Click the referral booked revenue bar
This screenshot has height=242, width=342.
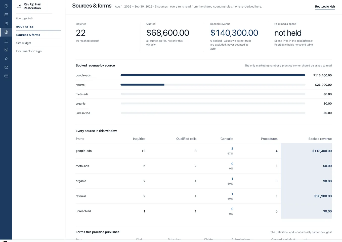tap(142, 85)
